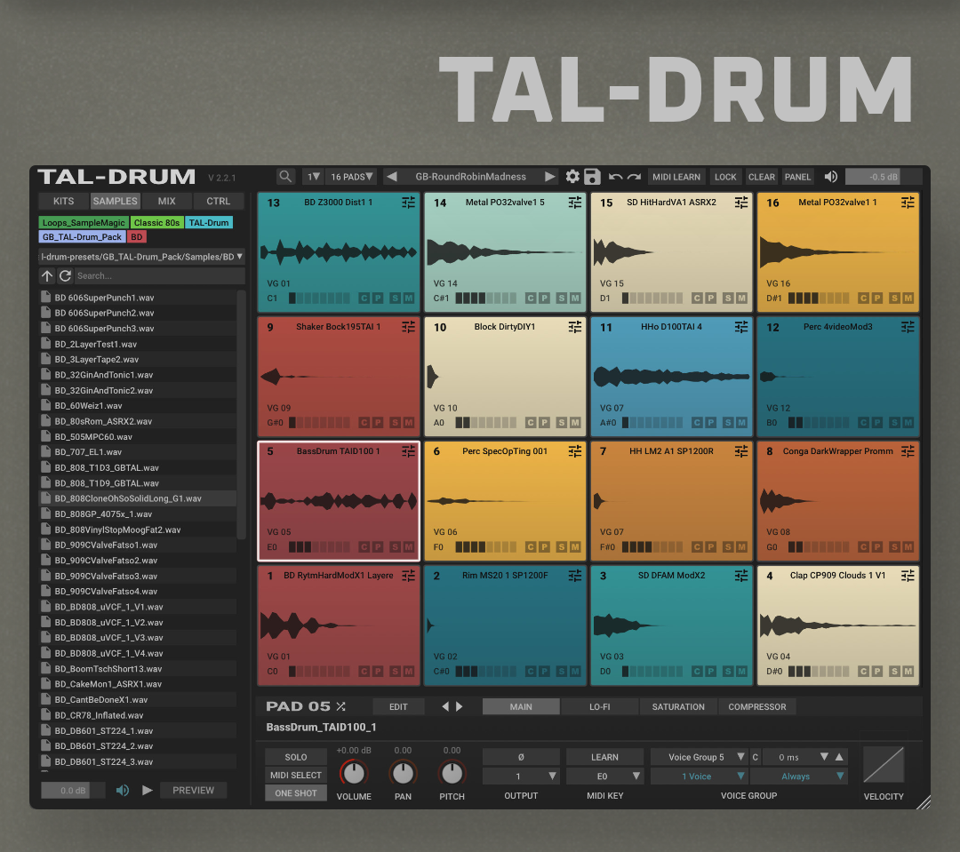This screenshot has height=852, width=960.
Task: Click the CLEAR button
Action: pos(762,177)
